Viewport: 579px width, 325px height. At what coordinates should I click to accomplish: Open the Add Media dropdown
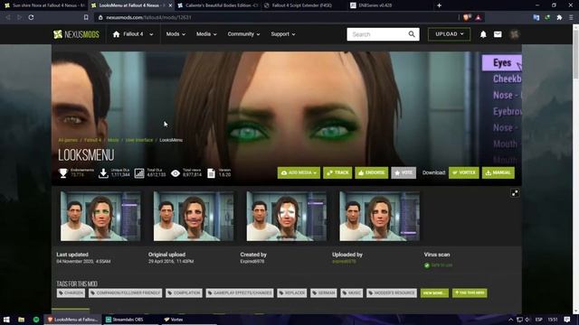[x=299, y=172]
